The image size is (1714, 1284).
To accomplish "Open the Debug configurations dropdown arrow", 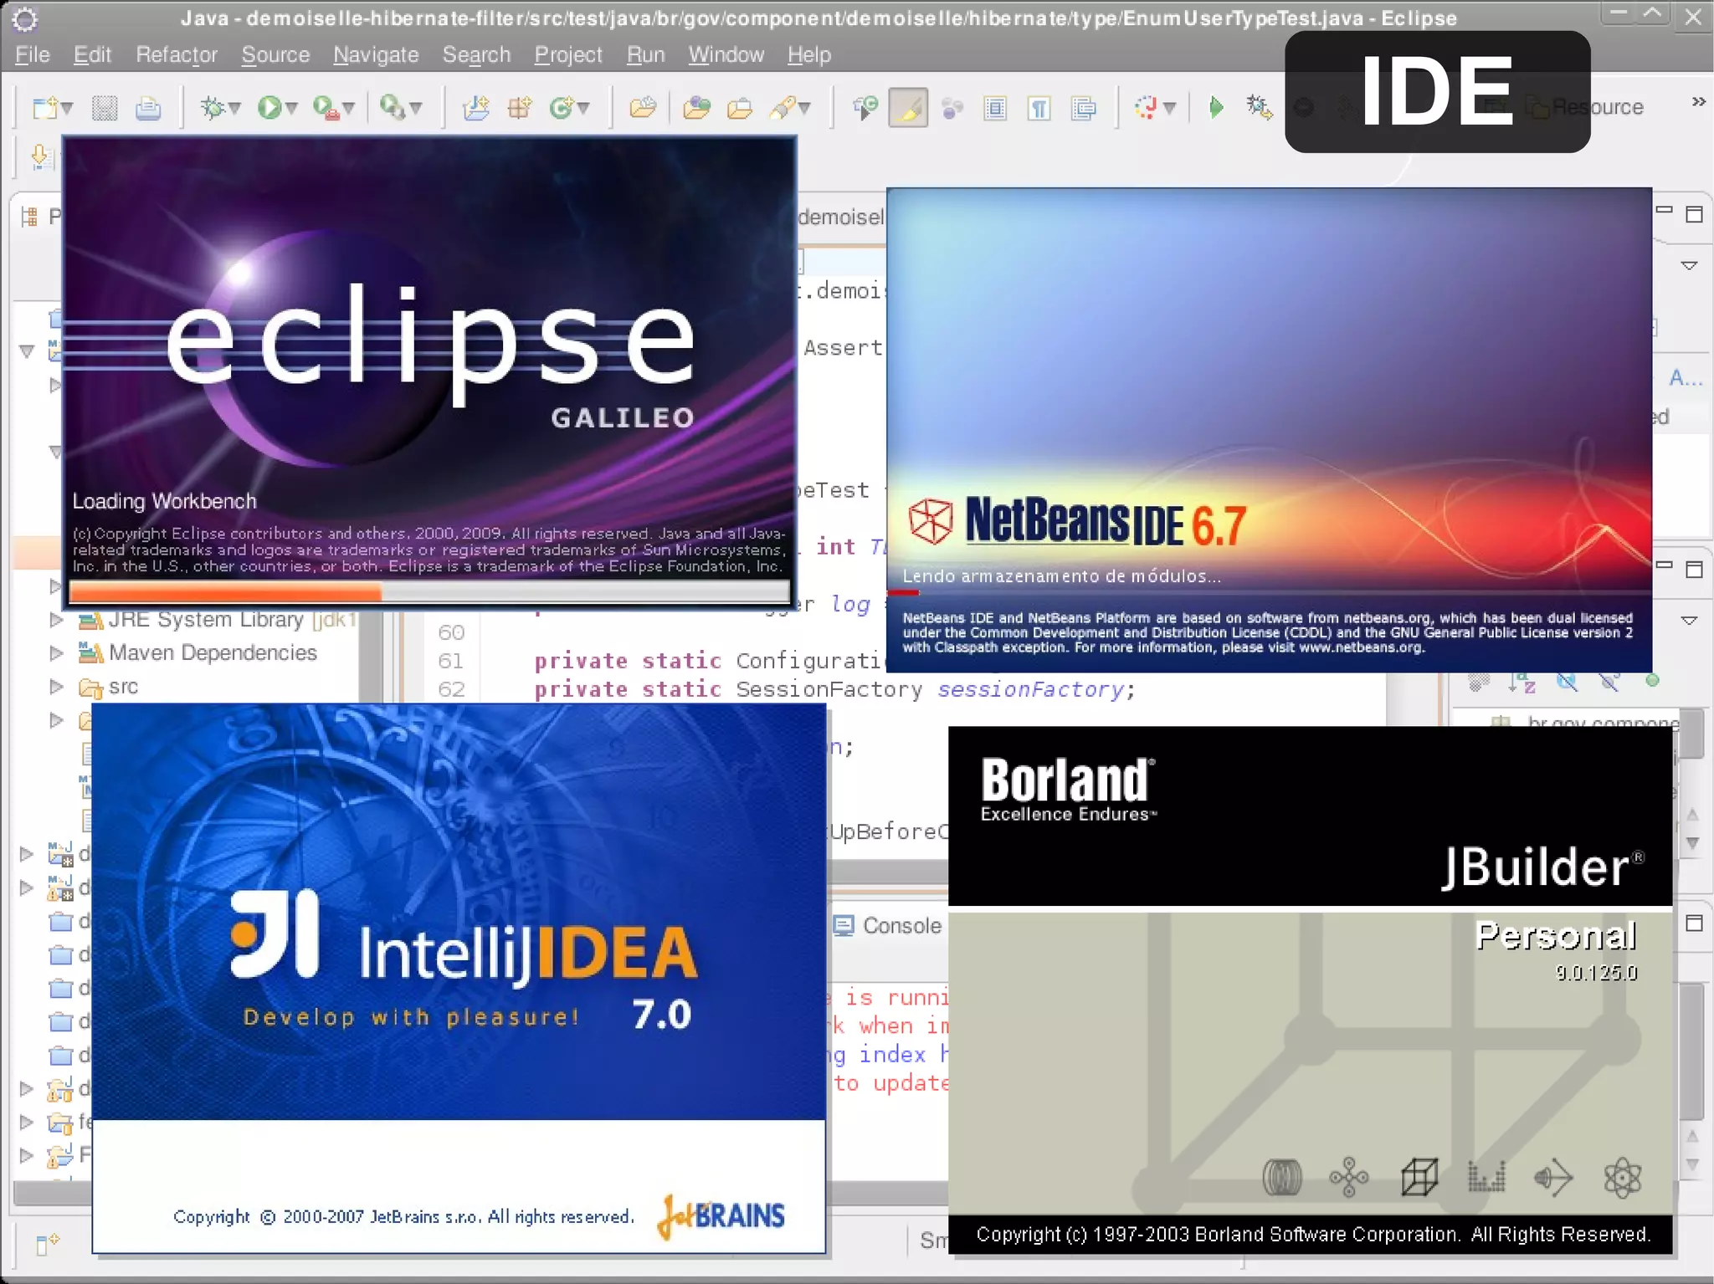I will click(x=235, y=108).
